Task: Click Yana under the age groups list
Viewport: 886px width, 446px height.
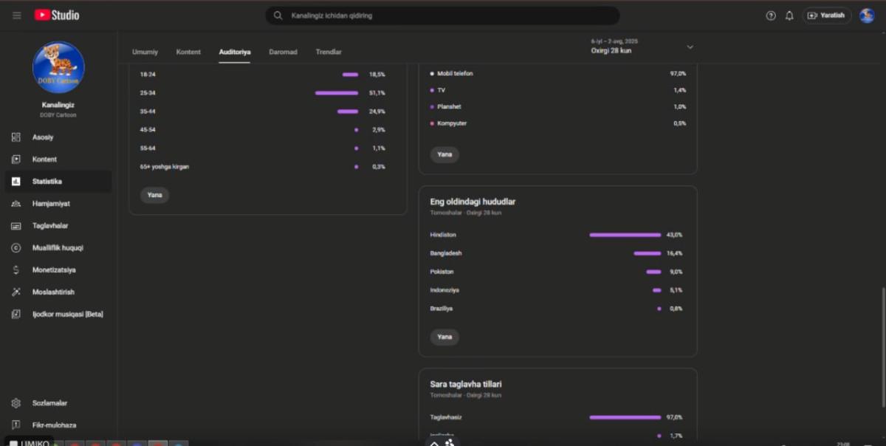Action: [x=154, y=195]
